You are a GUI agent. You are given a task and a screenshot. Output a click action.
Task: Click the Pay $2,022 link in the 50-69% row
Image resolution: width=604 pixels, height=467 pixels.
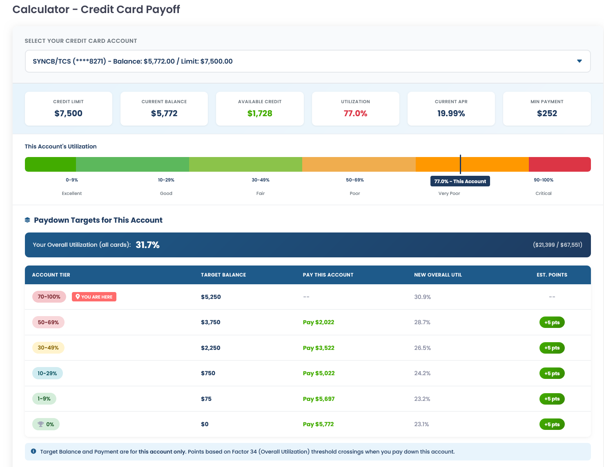(x=319, y=322)
